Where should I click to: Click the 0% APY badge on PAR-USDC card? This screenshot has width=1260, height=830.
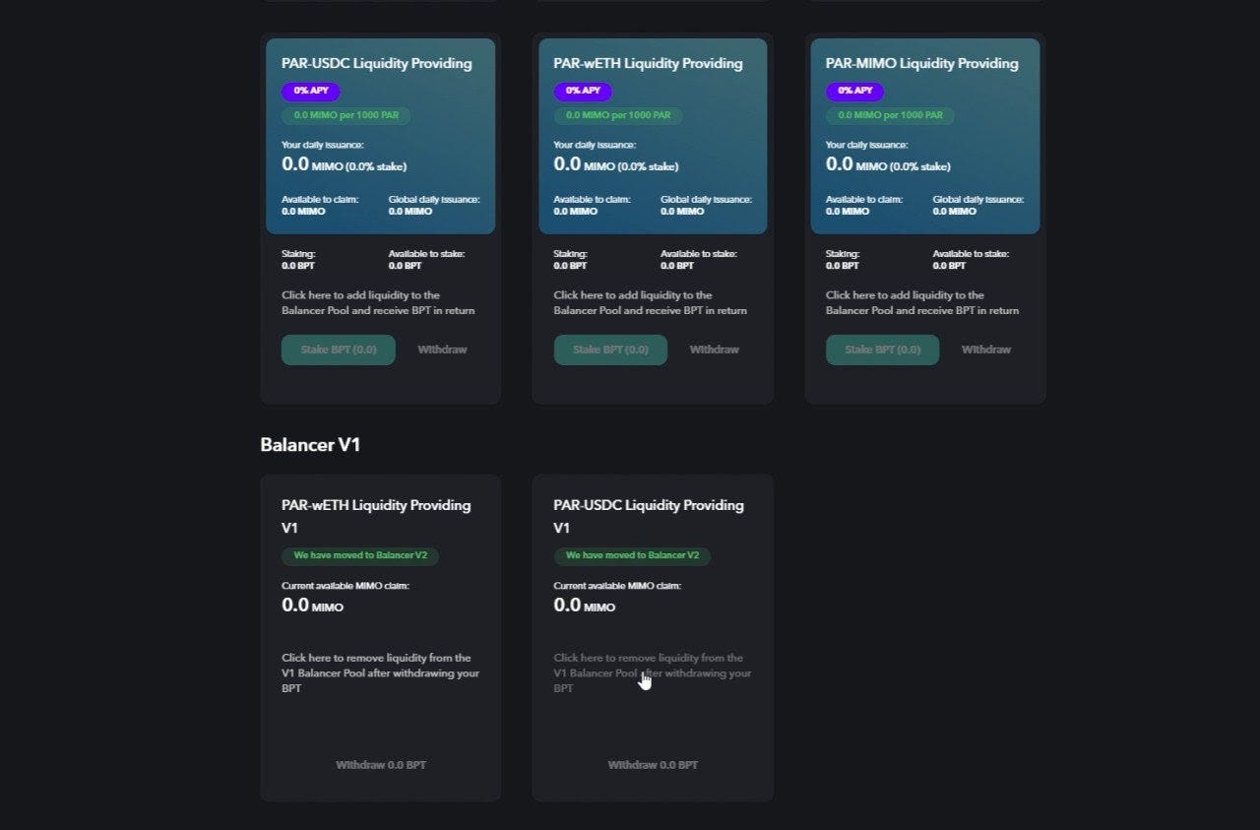point(310,91)
